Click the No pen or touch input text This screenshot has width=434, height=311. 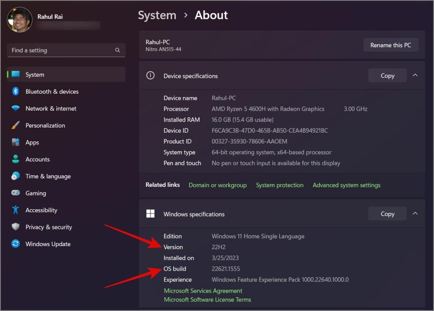(276, 163)
